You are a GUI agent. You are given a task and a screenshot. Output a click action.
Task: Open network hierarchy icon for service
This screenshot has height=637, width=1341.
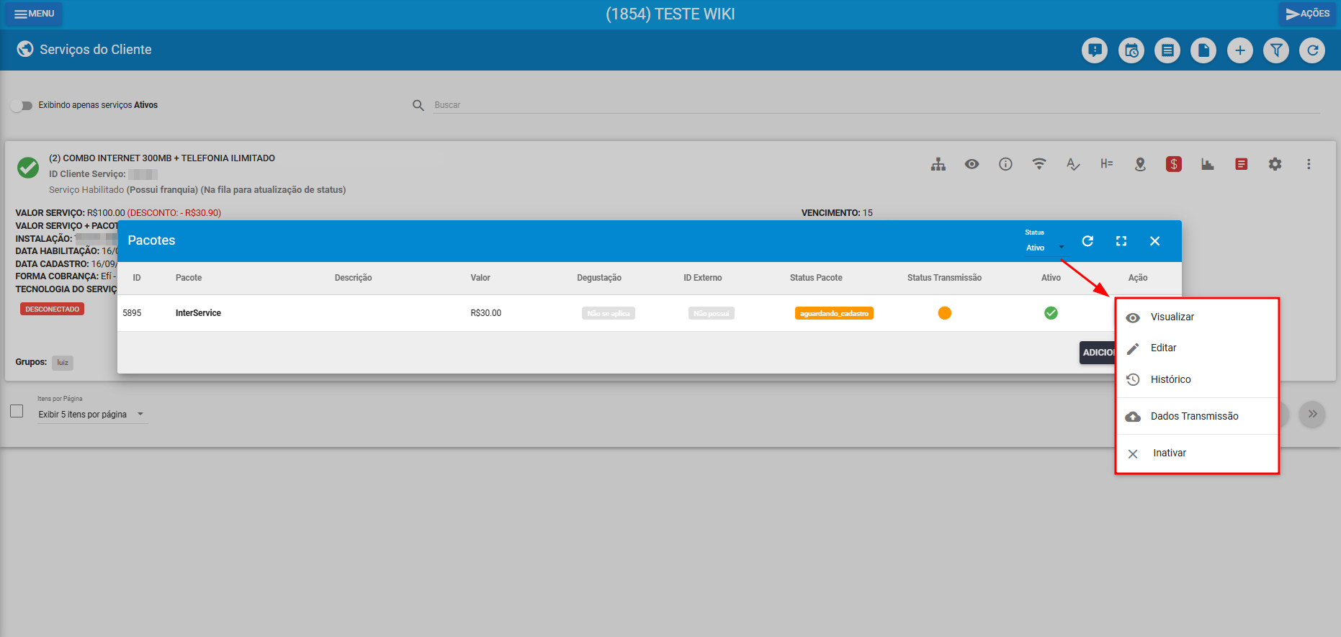[x=938, y=164]
